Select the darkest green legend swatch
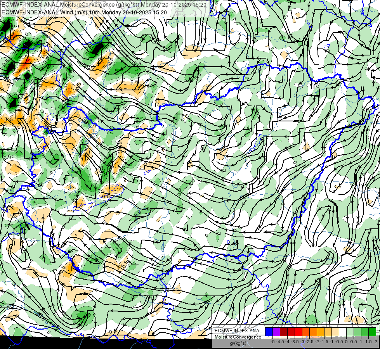This screenshot has width=380, height=349. click(372, 332)
